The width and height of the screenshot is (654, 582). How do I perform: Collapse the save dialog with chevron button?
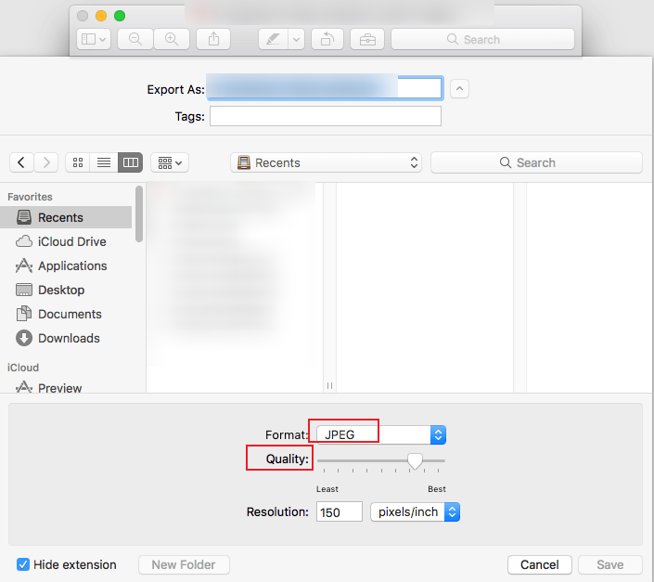click(x=459, y=88)
